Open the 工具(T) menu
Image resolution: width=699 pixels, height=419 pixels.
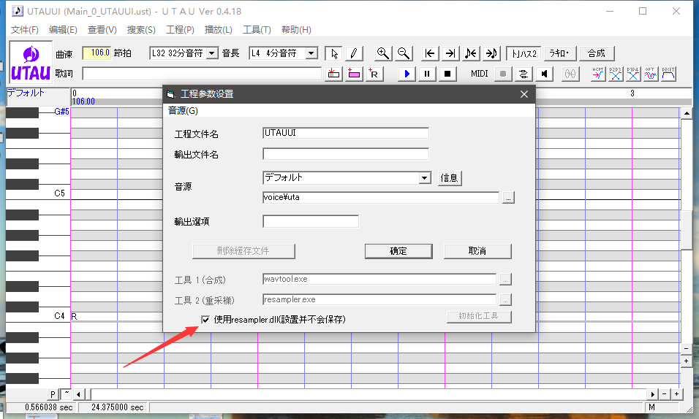click(x=257, y=30)
